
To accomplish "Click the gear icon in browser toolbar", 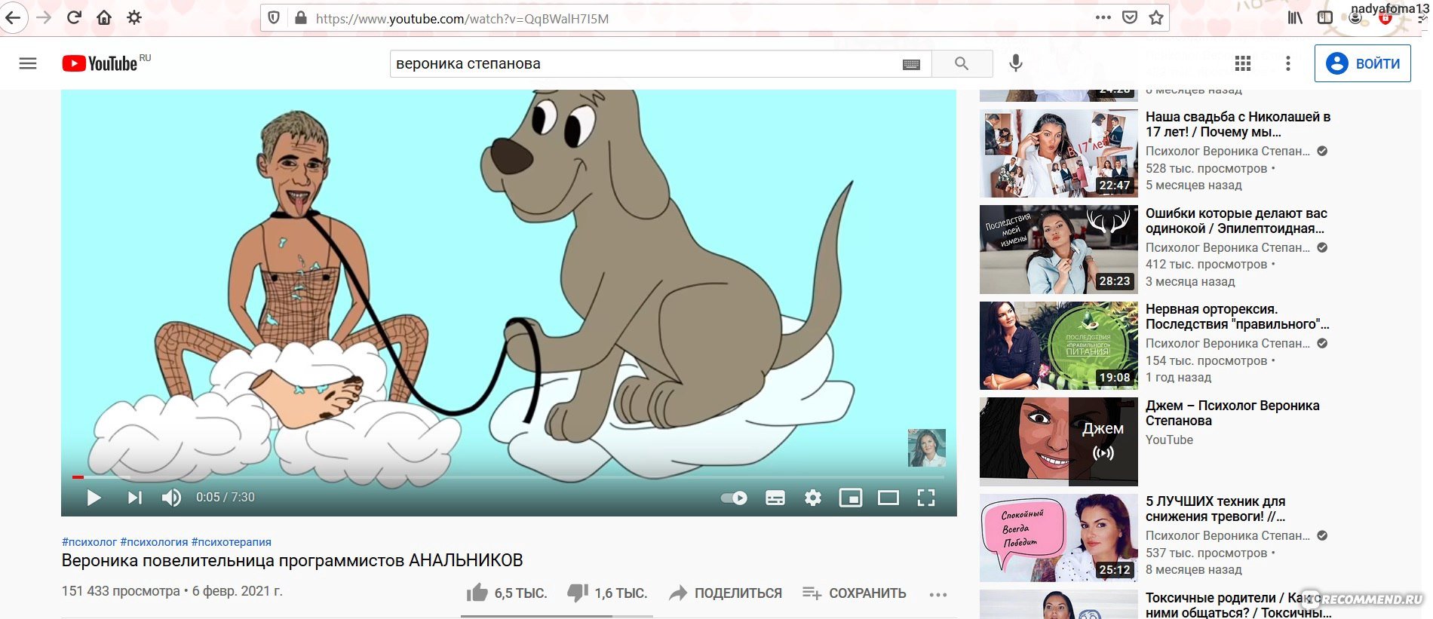I will point(134,17).
